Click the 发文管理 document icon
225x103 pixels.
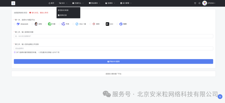[x=121, y=3]
